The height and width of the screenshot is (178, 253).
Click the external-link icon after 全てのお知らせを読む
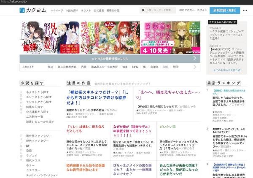[240, 70]
